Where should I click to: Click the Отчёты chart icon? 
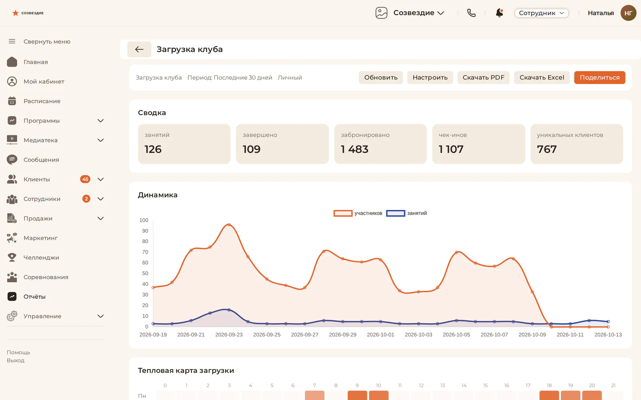pos(12,296)
